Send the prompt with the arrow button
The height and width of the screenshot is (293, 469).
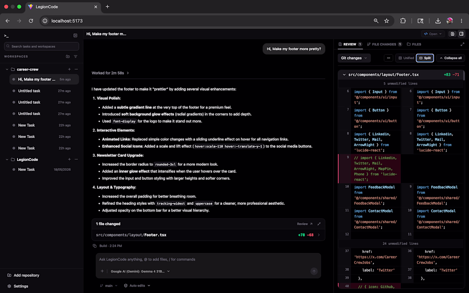(x=314, y=271)
